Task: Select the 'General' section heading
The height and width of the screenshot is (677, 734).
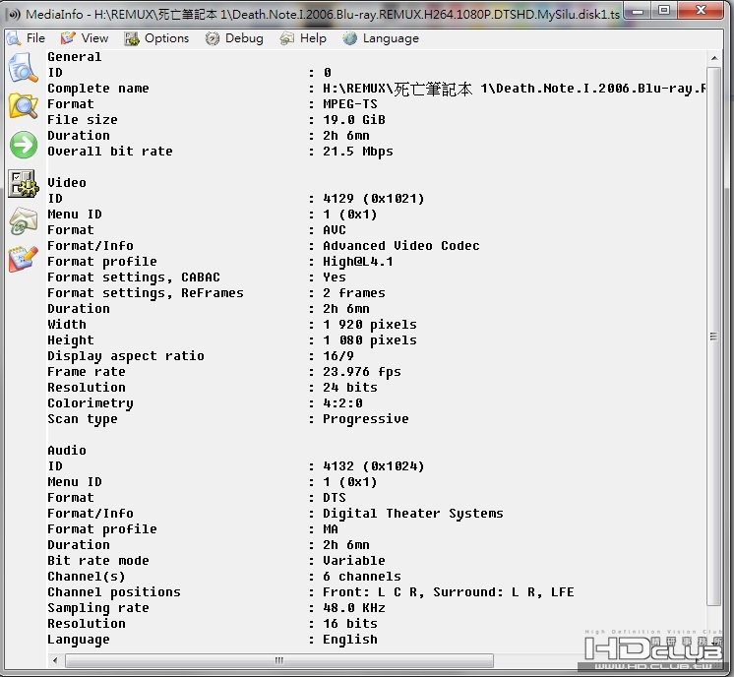Action: 75,57
